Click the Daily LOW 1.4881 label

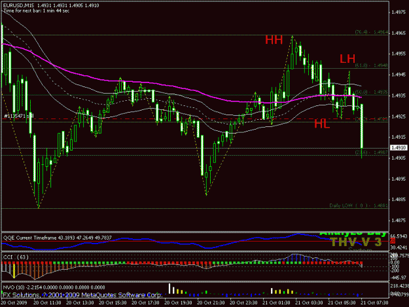[359, 206]
